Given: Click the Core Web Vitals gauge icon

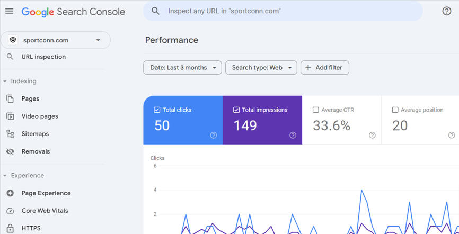Looking at the screenshot, I should (10, 211).
